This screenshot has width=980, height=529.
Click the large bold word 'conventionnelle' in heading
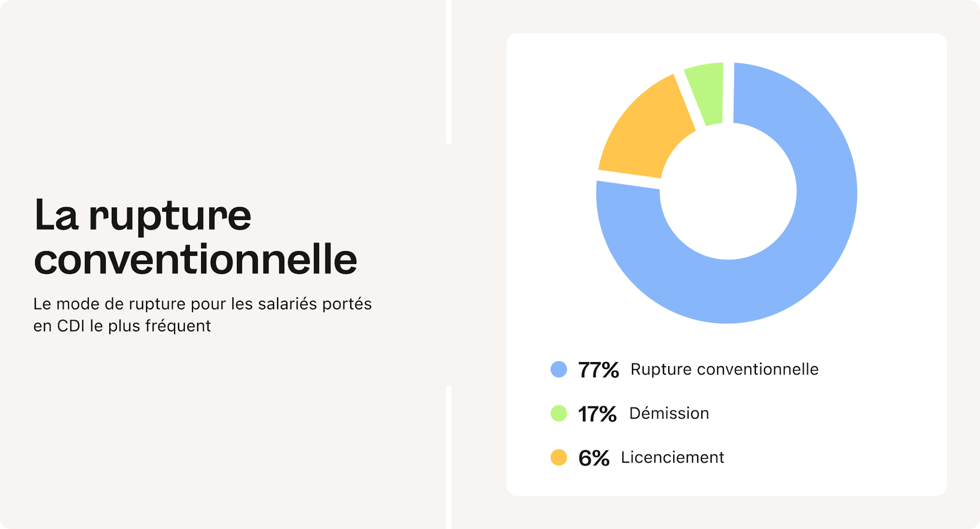click(x=195, y=259)
